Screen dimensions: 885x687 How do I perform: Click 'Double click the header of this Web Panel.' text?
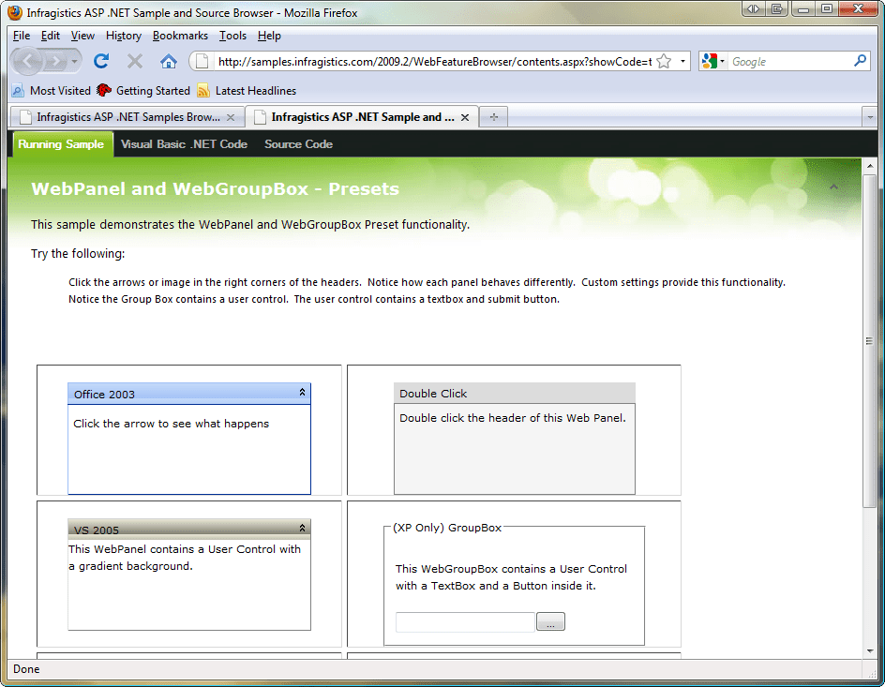click(513, 418)
